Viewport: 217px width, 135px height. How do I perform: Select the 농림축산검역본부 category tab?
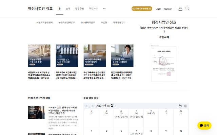66,23
